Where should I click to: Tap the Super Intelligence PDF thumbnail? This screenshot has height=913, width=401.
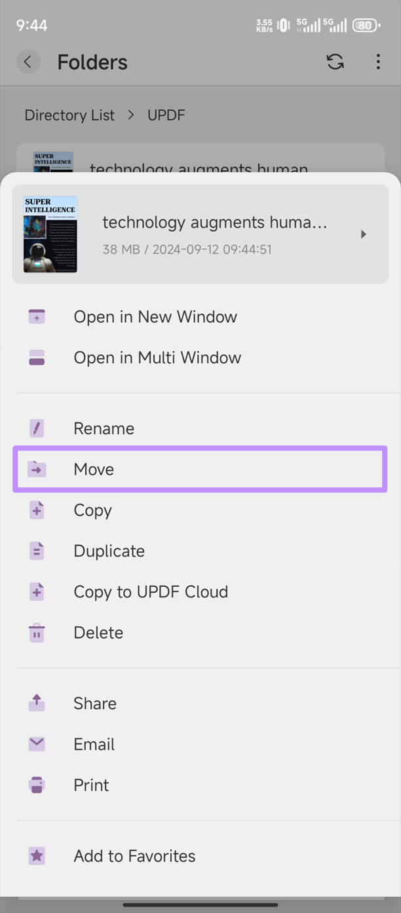[x=50, y=234]
